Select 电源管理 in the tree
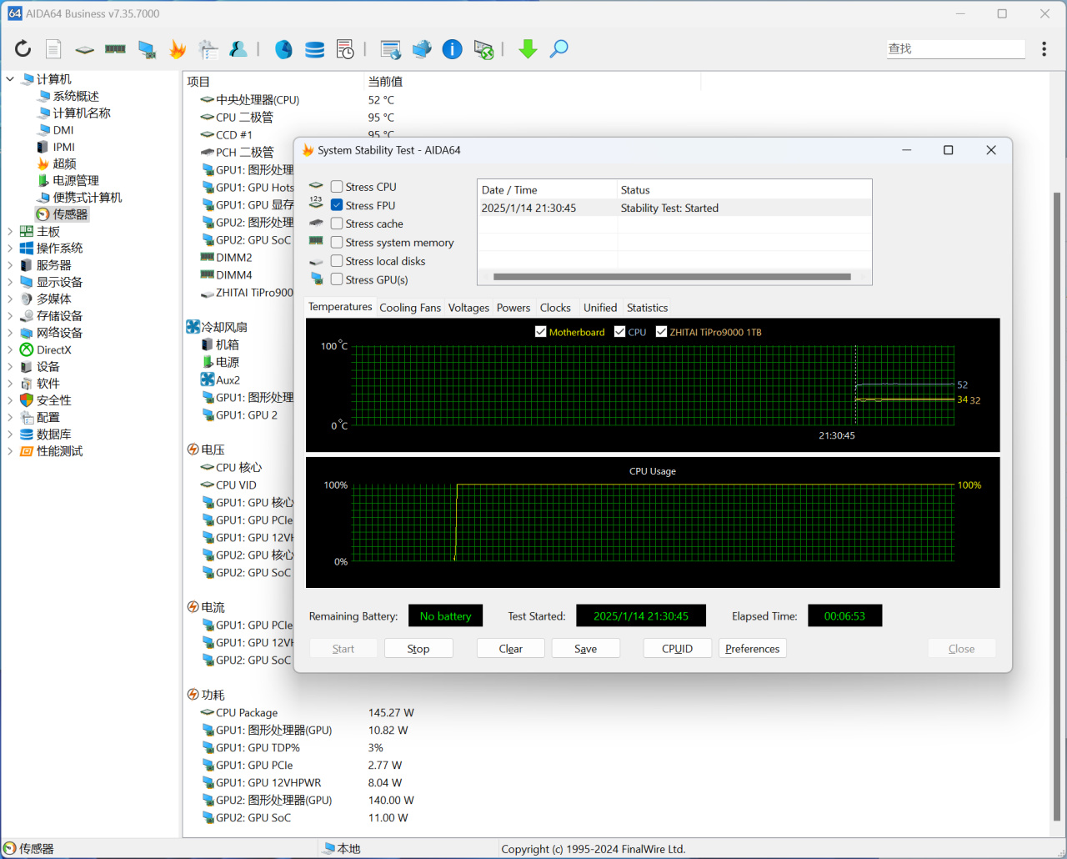Screen dimensions: 1067x859 pyautogui.click(x=76, y=180)
